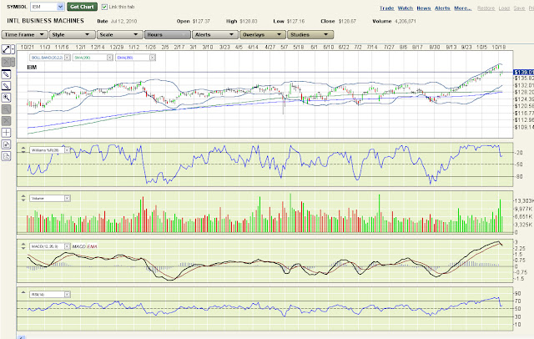
Task: Select the crosshair cursor tool
Action: point(6,133)
